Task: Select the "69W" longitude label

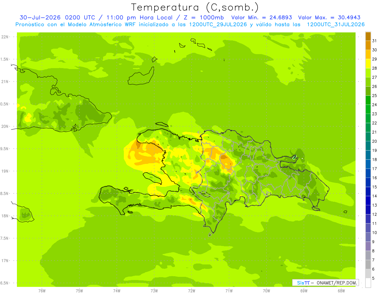Action: tap(304, 291)
